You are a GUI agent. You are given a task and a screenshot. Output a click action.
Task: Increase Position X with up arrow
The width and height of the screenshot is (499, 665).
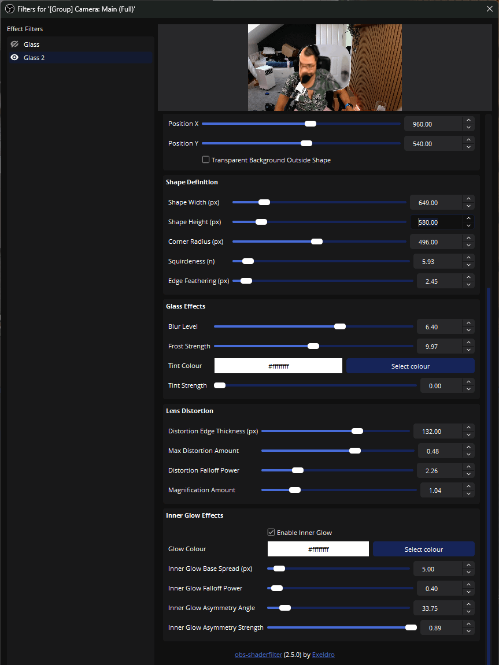(468, 120)
